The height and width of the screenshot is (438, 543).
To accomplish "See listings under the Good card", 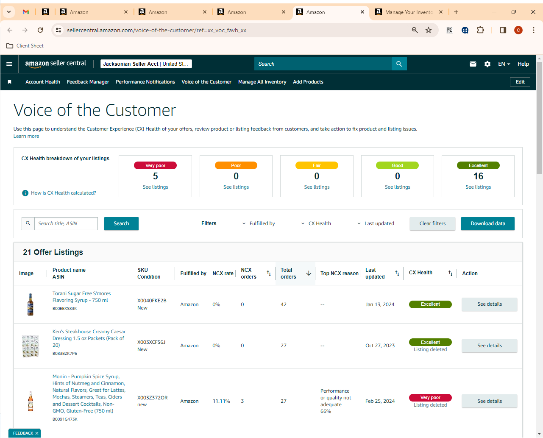I will coord(398,187).
